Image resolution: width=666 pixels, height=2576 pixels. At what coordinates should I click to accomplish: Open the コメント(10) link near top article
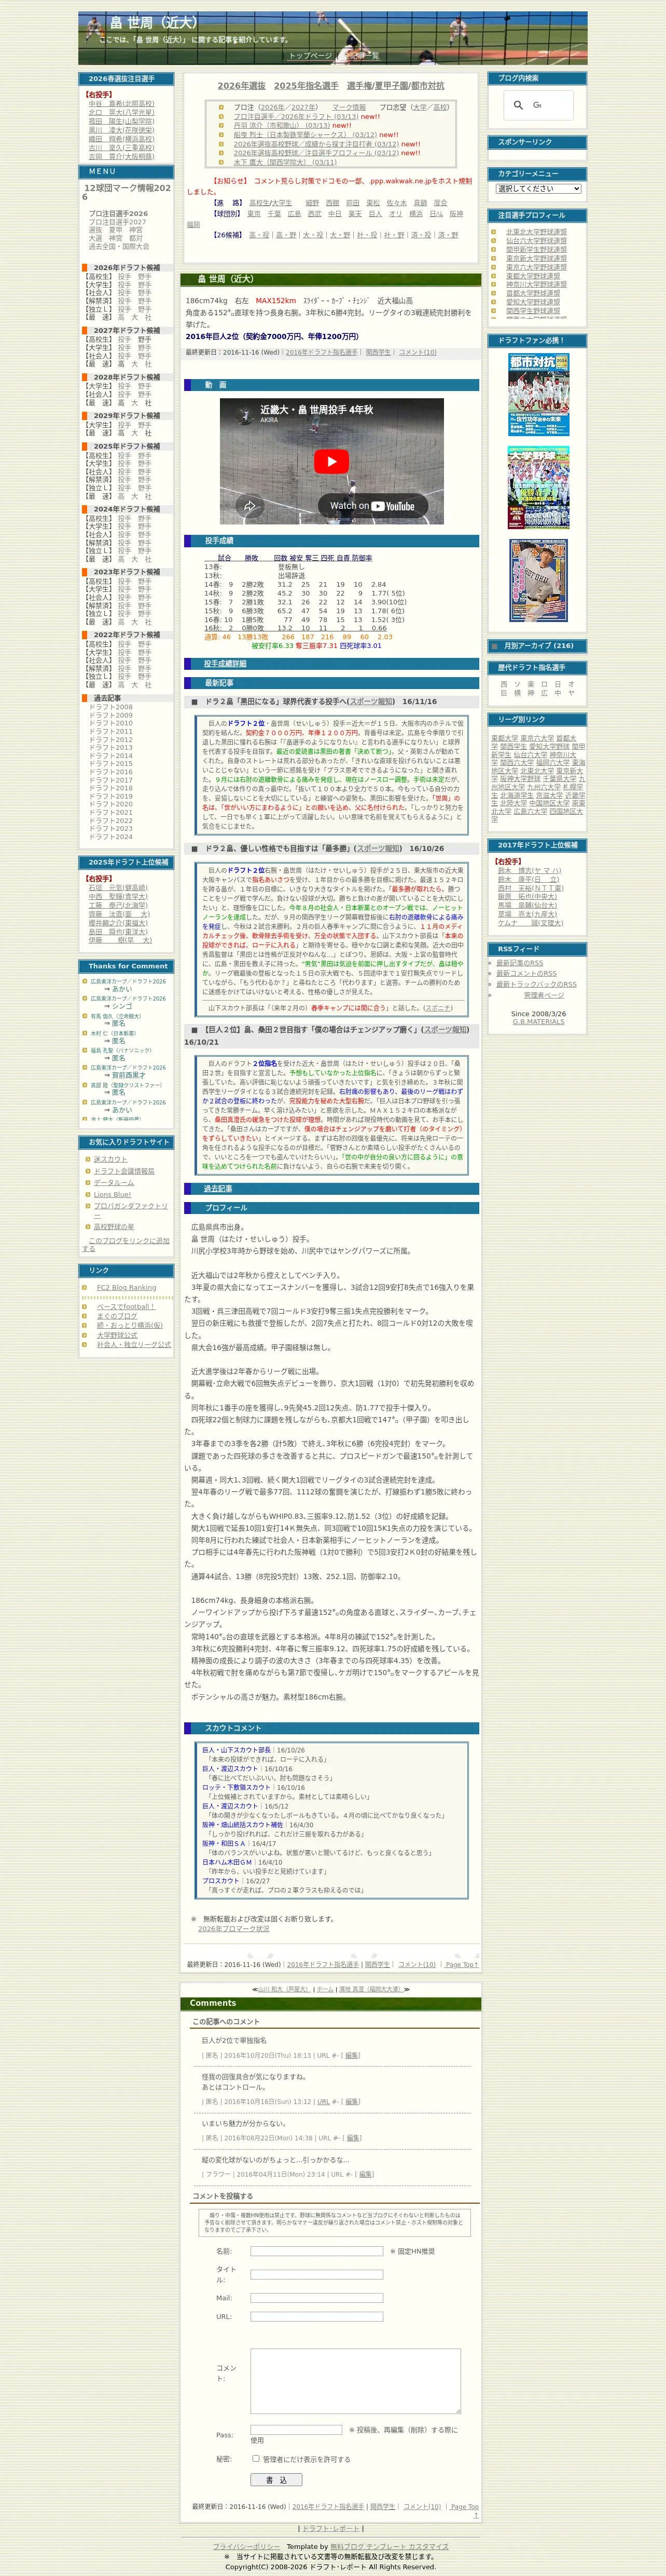coord(418,352)
